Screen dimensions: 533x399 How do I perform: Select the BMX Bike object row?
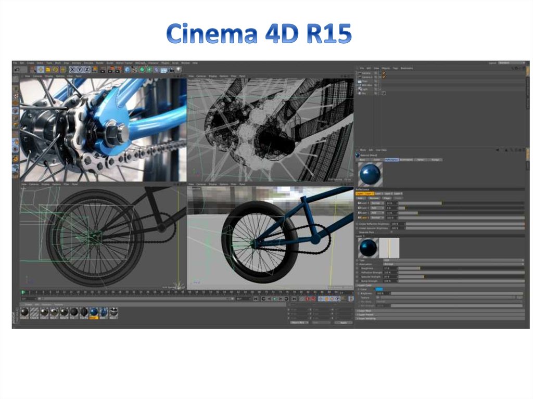(x=367, y=85)
